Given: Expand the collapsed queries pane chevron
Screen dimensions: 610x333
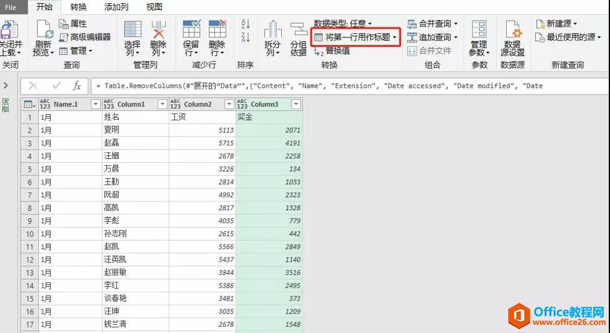Looking at the screenshot, I should (x=6, y=85).
